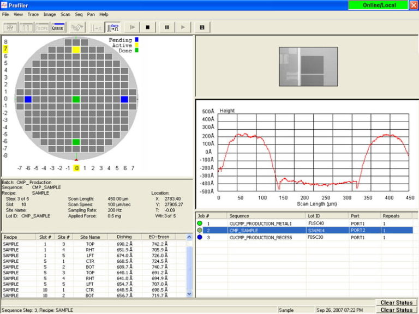This screenshot has height=314, width=419.
Task: Click the Online/Local status button
Action: pos(378,5)
